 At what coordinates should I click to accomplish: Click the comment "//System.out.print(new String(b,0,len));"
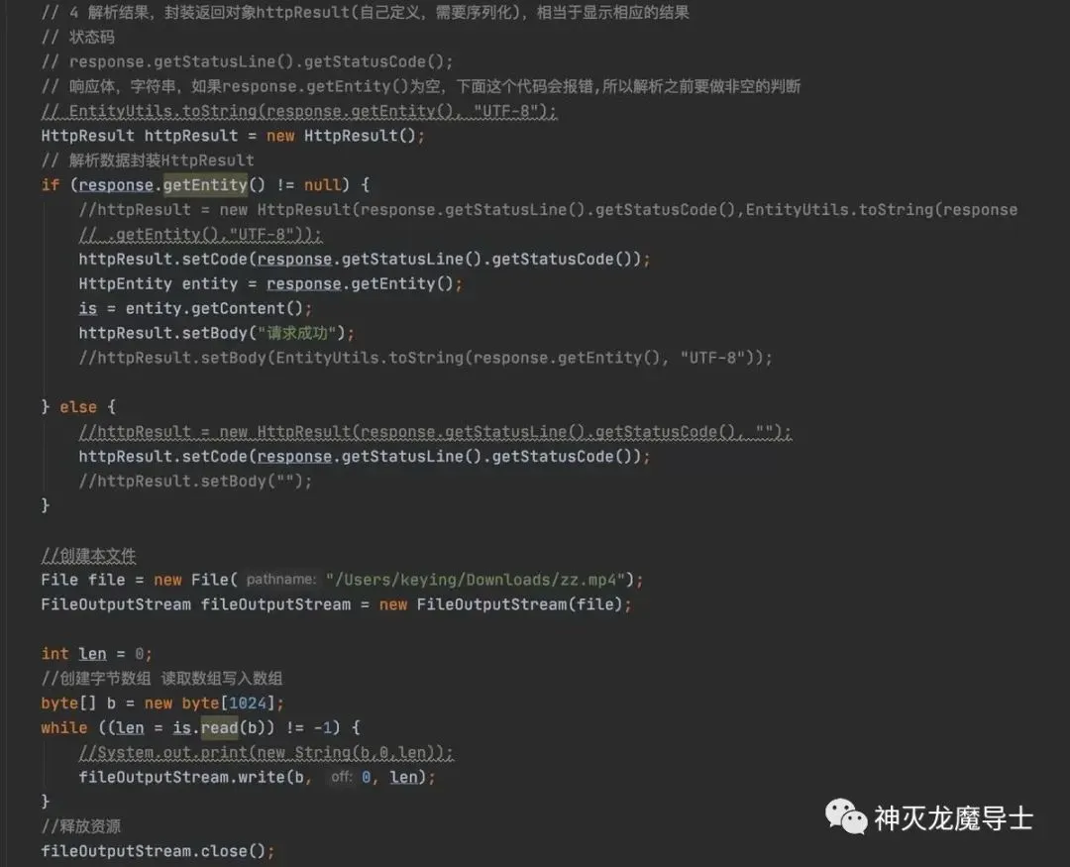coord(267,752)
